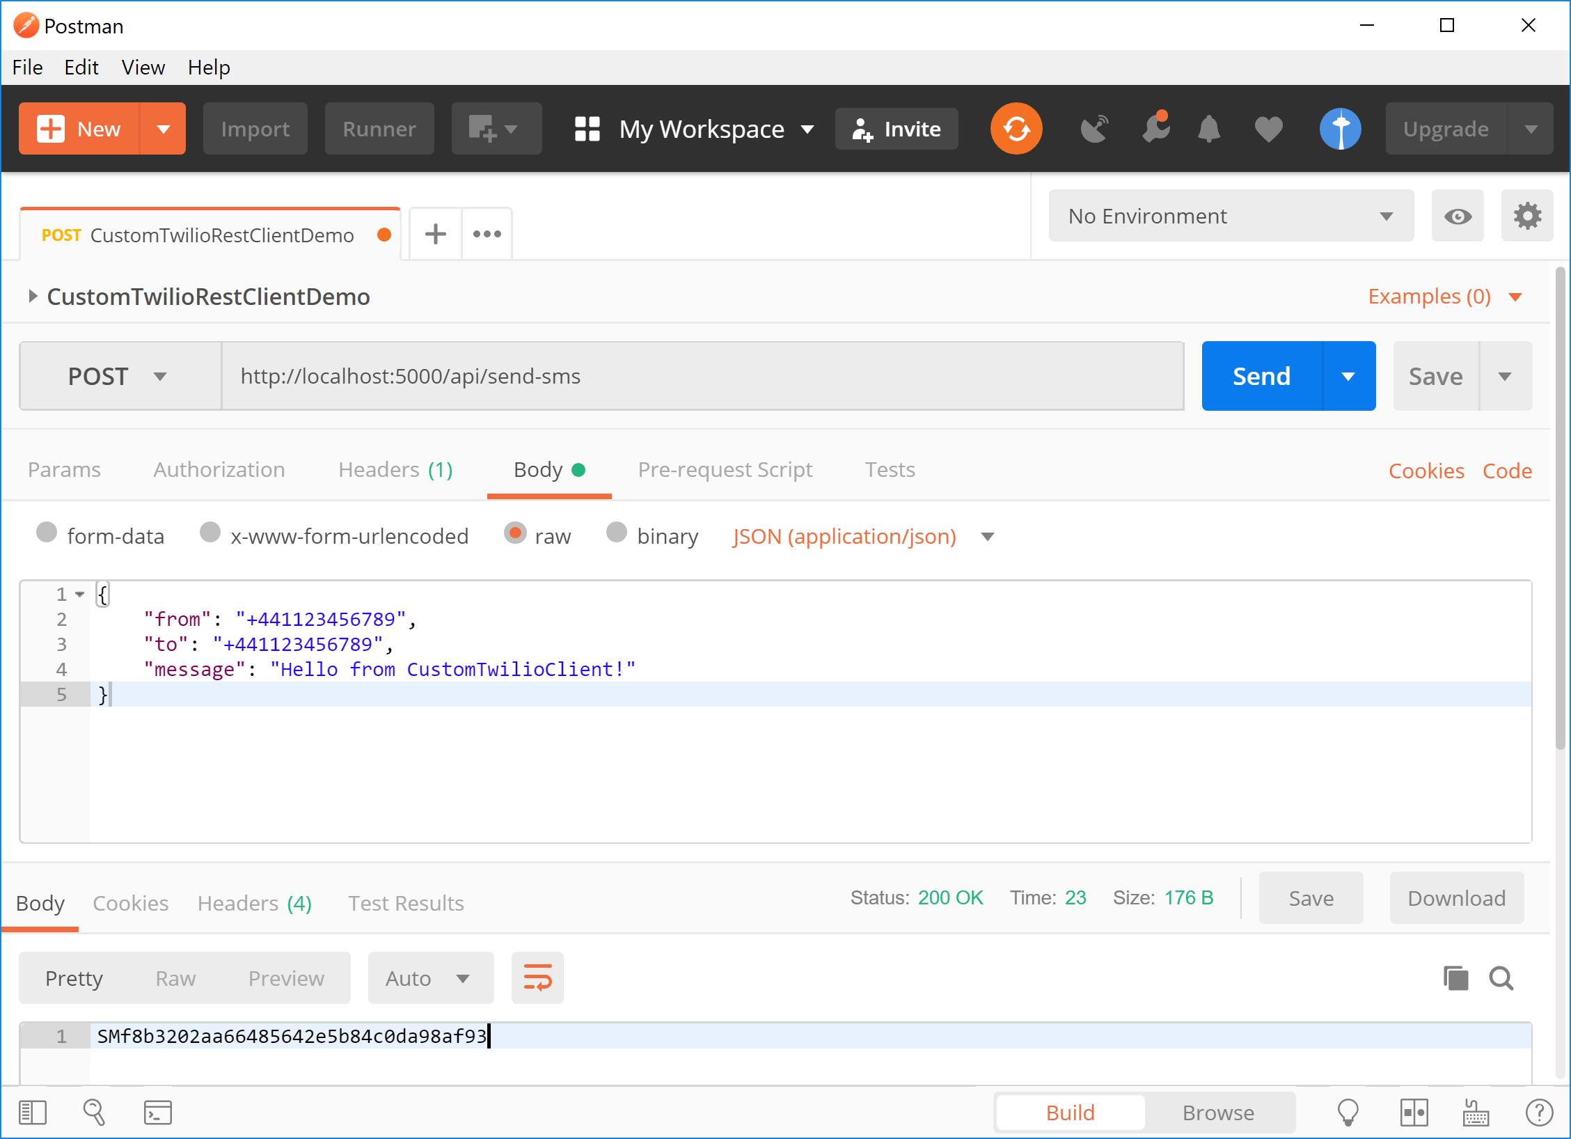The height and width of the screenshot is (1139, 1571).
Task: Open the Postman console icon
Action: tap(158, 1113)
